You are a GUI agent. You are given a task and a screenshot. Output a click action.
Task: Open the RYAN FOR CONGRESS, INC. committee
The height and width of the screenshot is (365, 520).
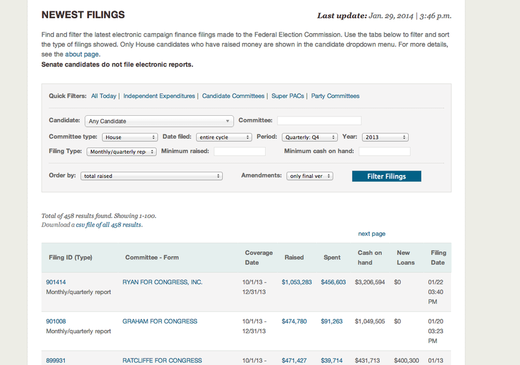[x=162, y=282]
